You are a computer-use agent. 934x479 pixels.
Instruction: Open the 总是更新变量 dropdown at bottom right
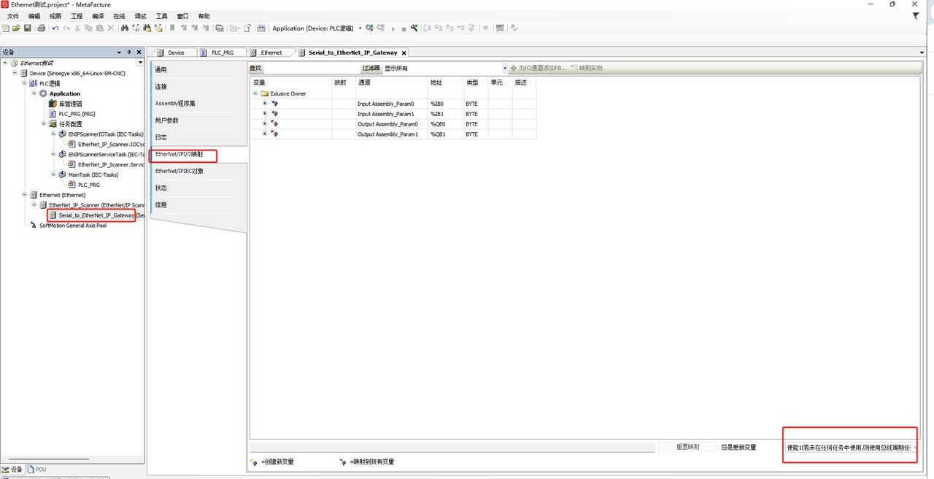[915, 448]
